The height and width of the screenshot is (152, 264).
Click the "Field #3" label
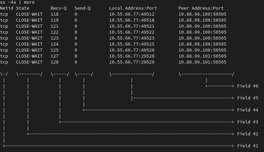248,122
